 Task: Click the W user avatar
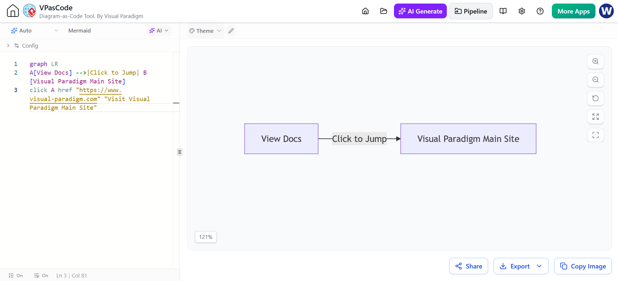coord(606,11)
